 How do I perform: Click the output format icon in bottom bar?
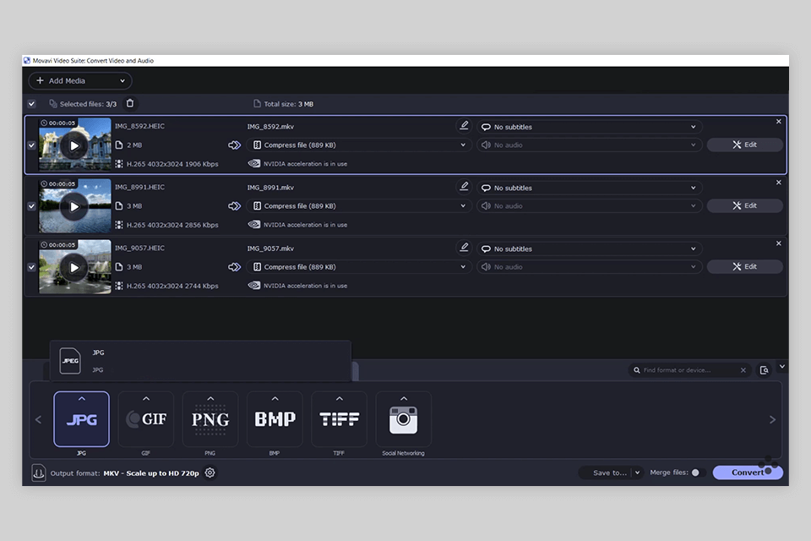click(39, 473)
